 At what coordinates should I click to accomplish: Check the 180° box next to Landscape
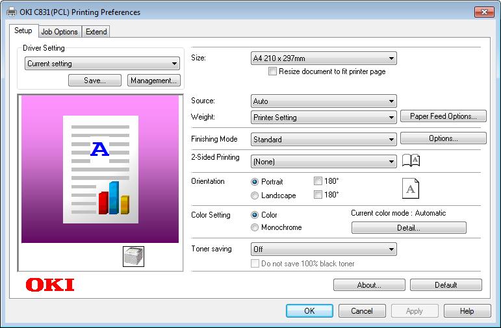click(x=318, y=194)
